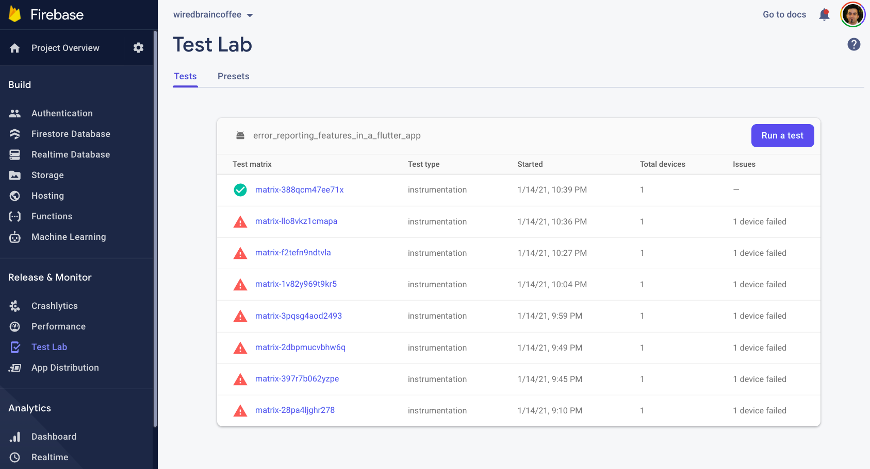Viewport: 870px width, 469px height.
Task: Open the matrix-1v82y969t9kr5 test link
Action: pyautogui.click(x=296, y=284)
